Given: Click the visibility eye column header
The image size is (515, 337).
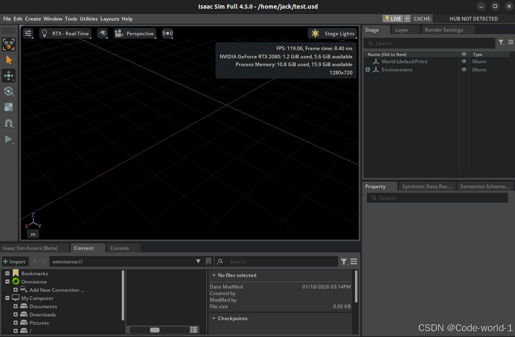Looking at the screenshot, I should click(x=464, y=54).
